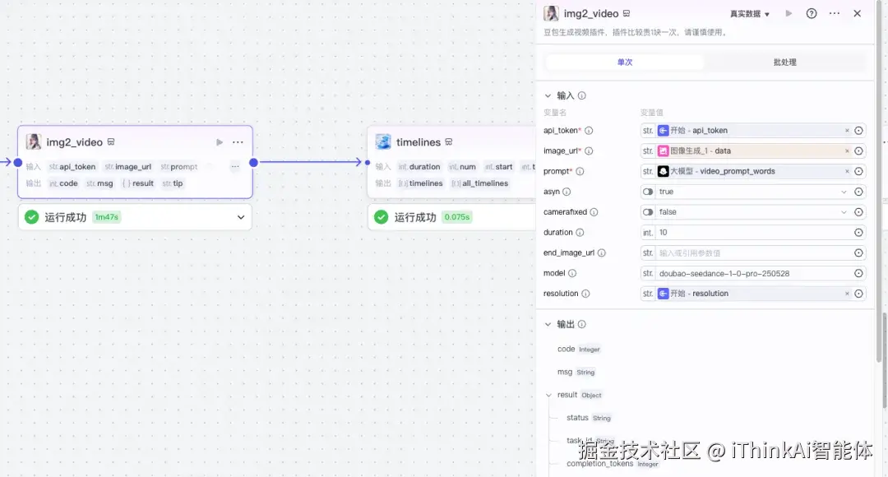This screenshot has width=888, height=477.
Task: Remove the 图像生成_1 data reference
Action: click(x=847, y=151)
